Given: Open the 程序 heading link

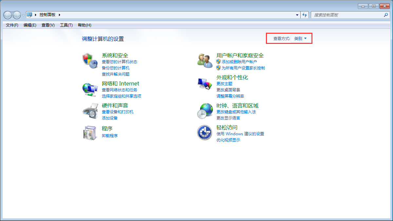Looking at the screenshot, I should (x=107, y=128).
